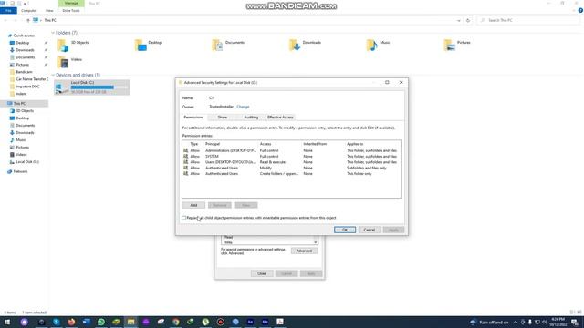Viewport: 584px width, 328px height.
Task: Select the Users Read & execute entry
Action: [291, 162]
